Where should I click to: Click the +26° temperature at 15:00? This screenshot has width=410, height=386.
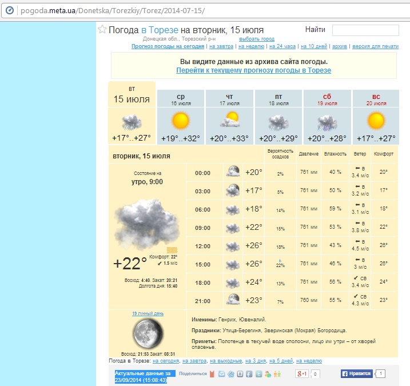pyautogui.click(x=254, y=264)
